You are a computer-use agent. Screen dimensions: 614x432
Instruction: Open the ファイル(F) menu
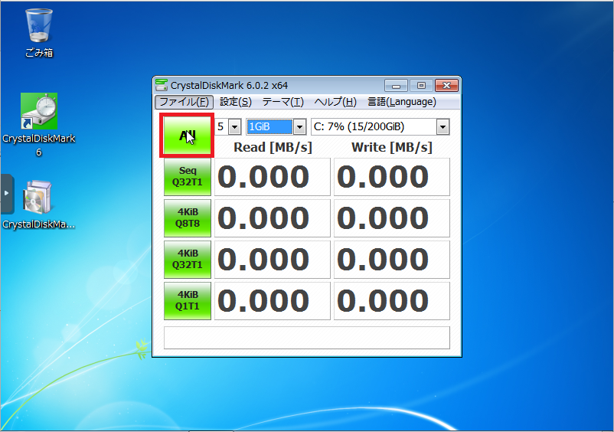184,102
